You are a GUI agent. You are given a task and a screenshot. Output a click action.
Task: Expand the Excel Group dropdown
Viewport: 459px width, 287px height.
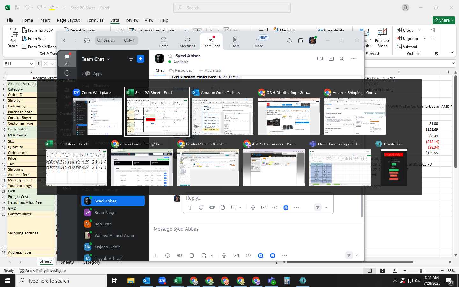(420, 30)
